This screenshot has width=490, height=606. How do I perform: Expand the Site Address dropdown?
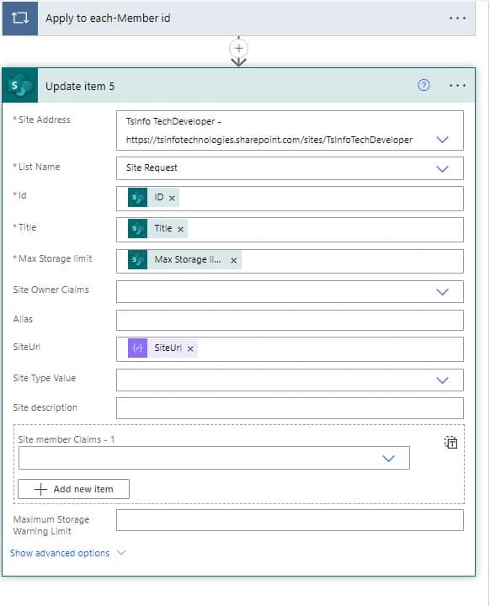coord(442,140)
